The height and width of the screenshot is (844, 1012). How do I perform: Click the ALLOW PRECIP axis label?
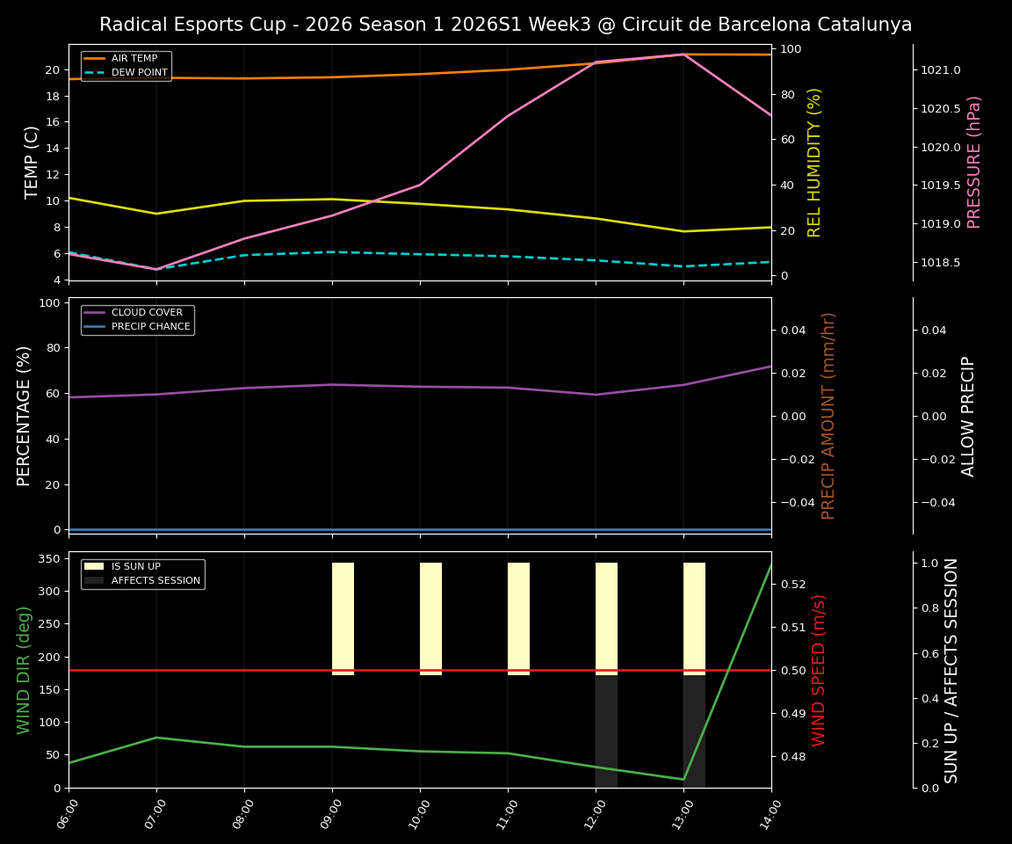click(970, 413)
